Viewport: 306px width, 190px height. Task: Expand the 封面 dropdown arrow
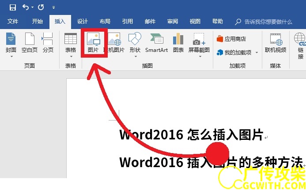tap(11, 57)
